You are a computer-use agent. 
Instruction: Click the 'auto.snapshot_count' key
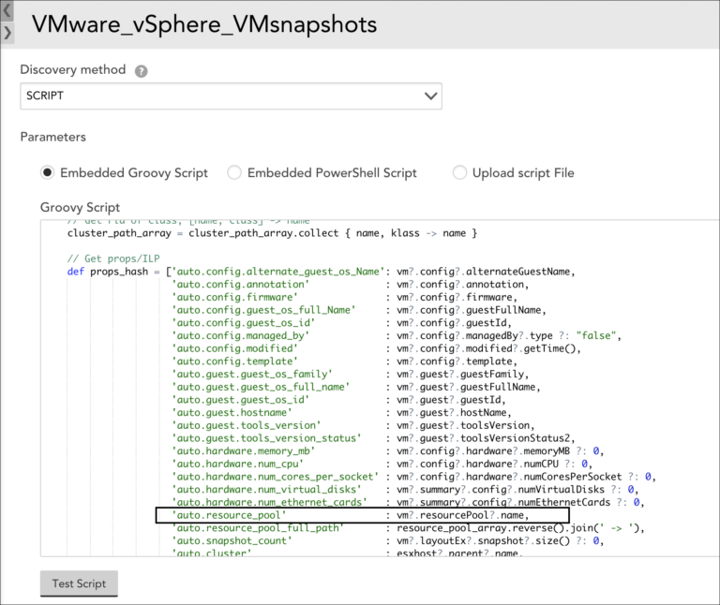pos(232,541)
